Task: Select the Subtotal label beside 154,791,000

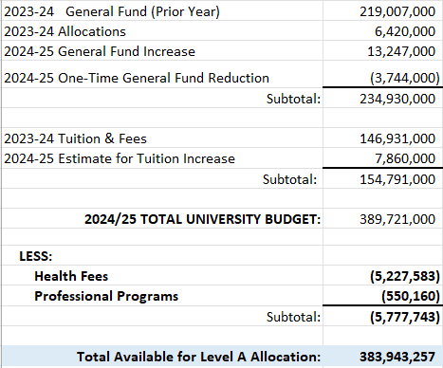Action: (x=289, y=179)
